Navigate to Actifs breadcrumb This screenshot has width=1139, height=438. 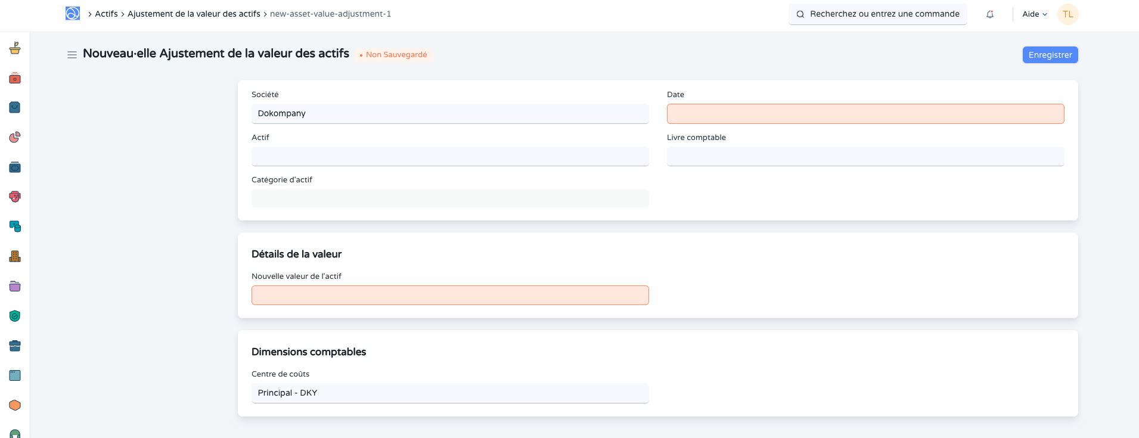coord(106,14)
